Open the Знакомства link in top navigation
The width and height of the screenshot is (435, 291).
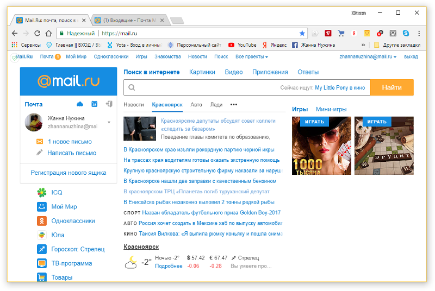167,57
